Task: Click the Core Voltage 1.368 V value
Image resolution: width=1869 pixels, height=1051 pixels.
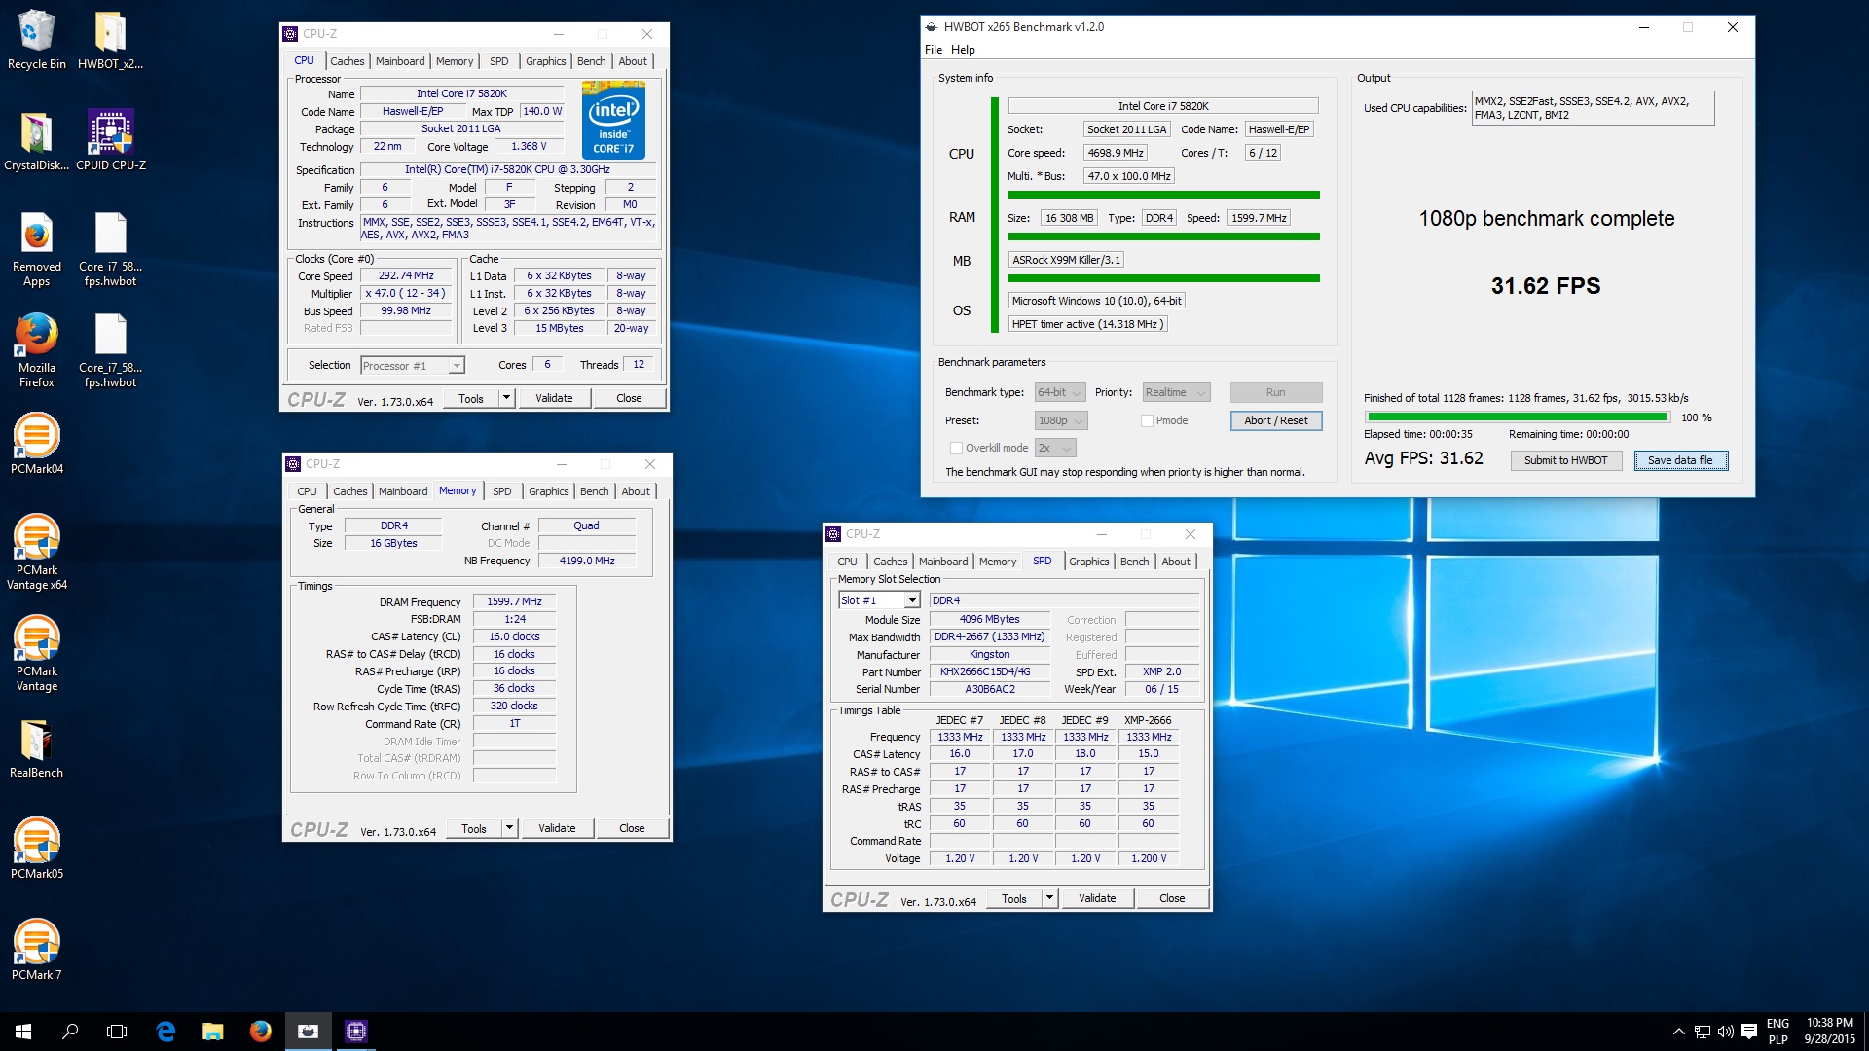Action: pyautogui.click(x=529, y=146)
